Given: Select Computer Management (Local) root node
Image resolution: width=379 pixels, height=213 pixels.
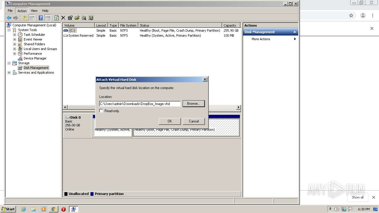Looking at the screenshot, I should point(34,25).
